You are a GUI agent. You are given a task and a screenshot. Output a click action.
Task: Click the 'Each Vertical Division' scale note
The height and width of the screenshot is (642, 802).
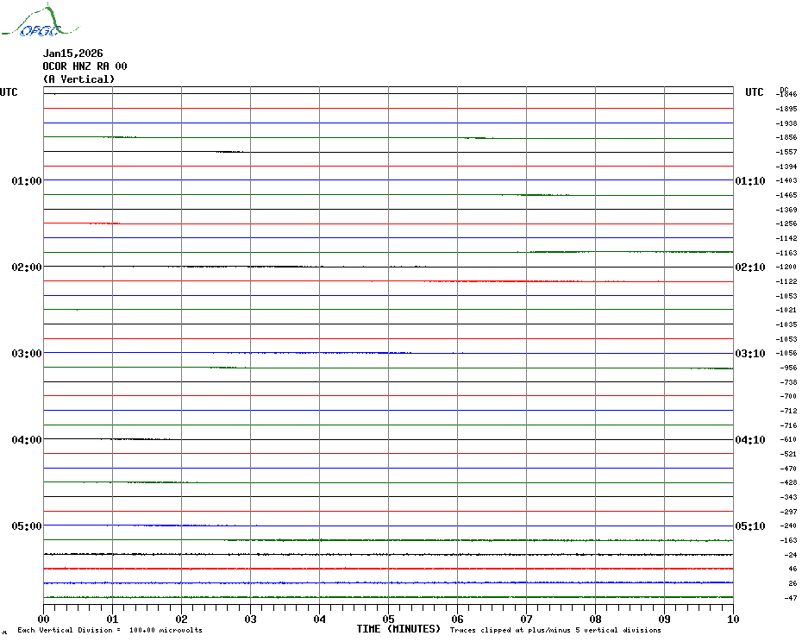[x=110, y=631]
